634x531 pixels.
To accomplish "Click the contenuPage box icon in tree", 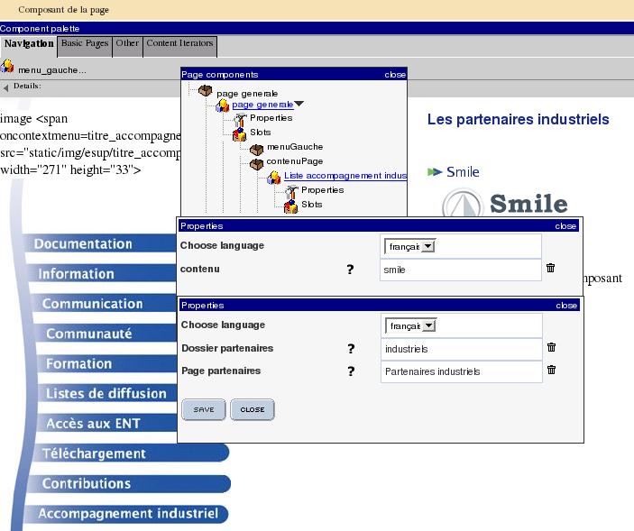I will [256, 162].
